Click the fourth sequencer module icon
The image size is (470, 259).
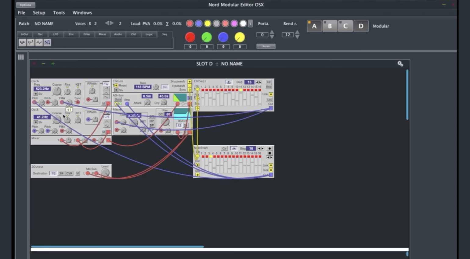[x=47, y=43]
